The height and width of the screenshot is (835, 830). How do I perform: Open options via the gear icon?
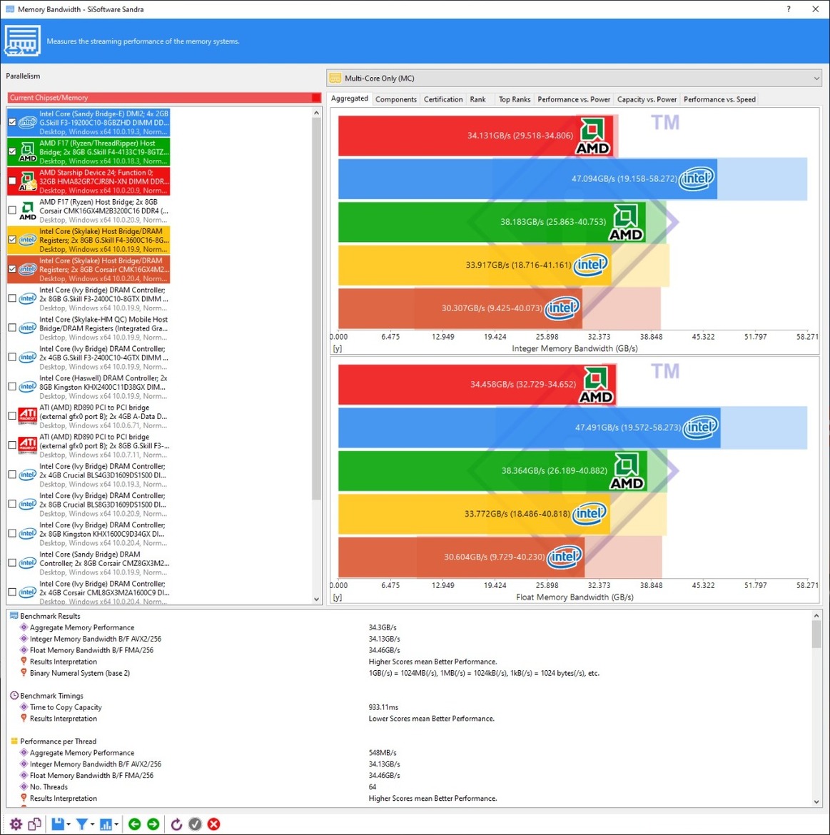(16, 824)
